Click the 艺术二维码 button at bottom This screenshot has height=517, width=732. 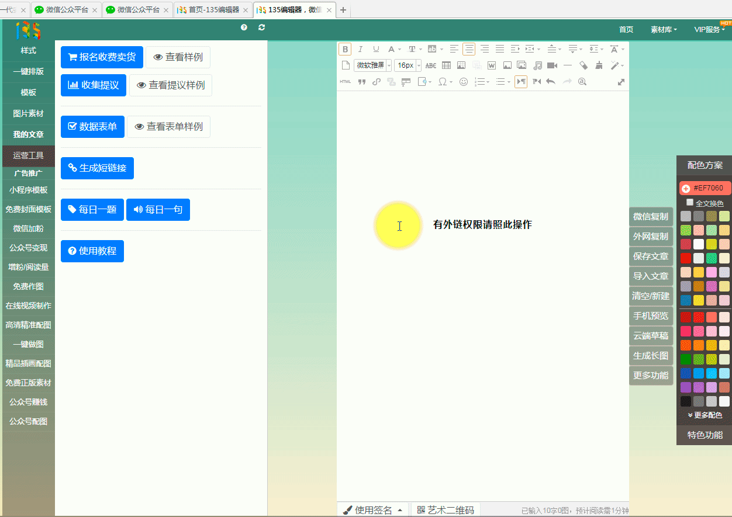[x=446, y=510]
